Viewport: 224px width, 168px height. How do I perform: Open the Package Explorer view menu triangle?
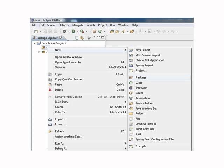[x=94, y=37]
